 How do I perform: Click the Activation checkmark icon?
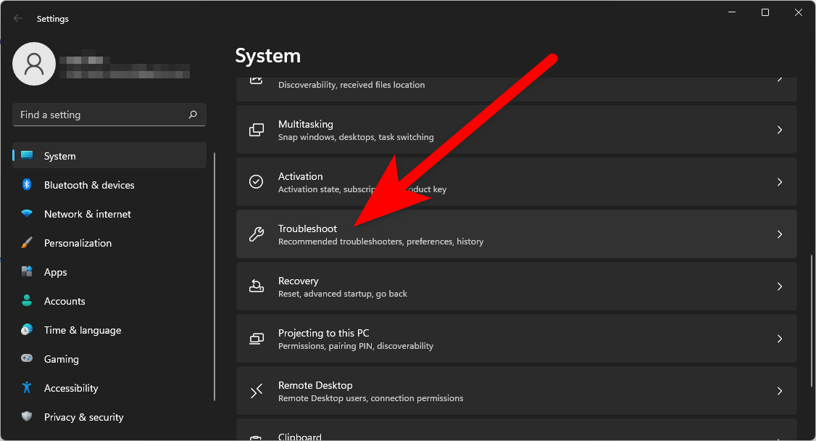[x=257, y=182]
